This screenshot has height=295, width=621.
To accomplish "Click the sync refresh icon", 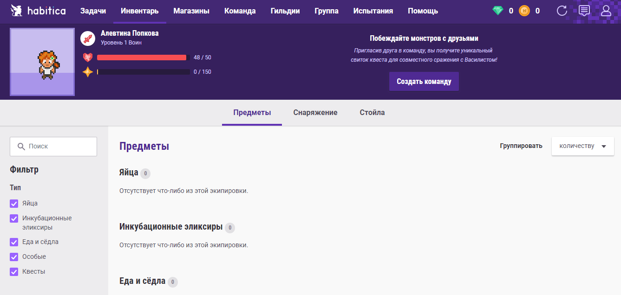I will click(x=562, y=11).
